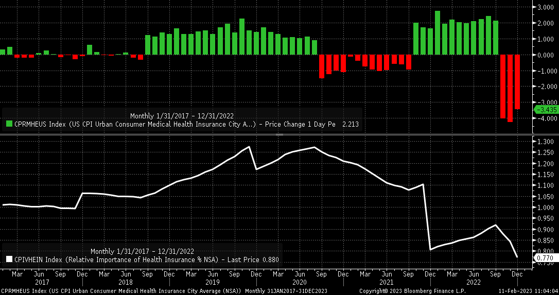Image resolution: width=559 pixels, height=295 pixels.
Task: Click the line peak just before December 2019
Action: tap(250, 147)
